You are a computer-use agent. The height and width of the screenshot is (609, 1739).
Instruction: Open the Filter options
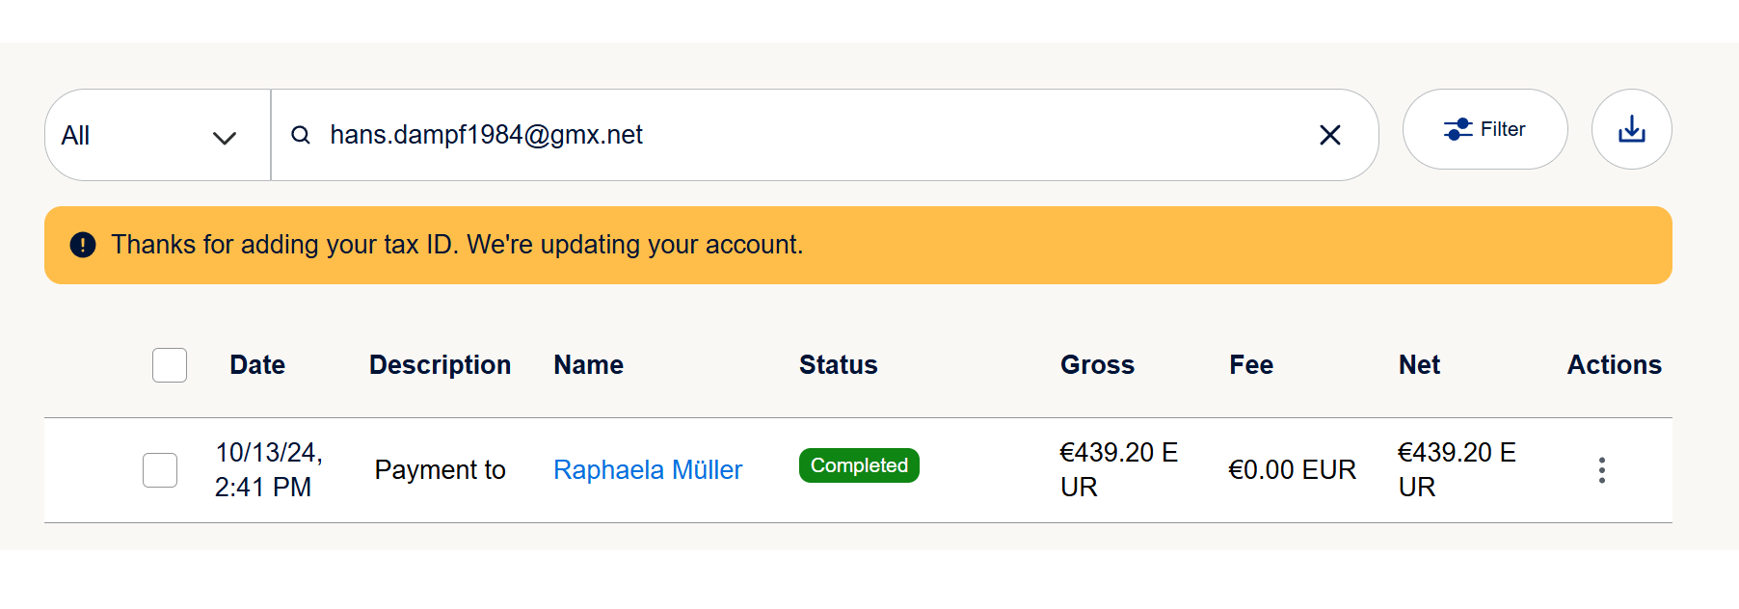coord(1485,129)
